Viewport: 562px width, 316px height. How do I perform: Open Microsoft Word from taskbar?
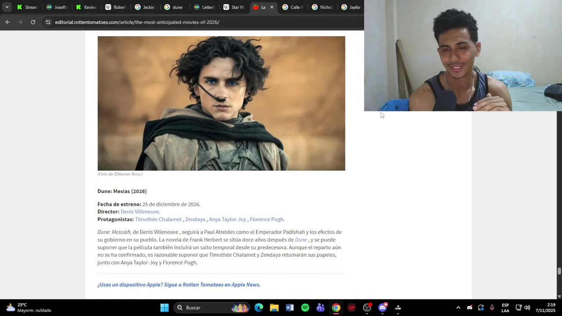[x=289, y=308]
